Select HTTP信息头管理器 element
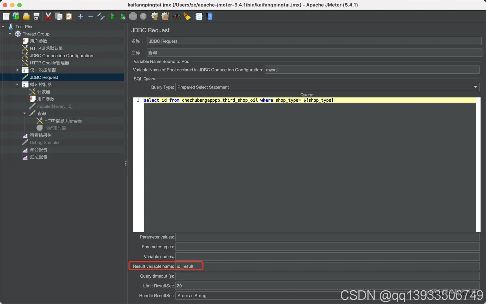486x304 pixels. coord(63,121)
